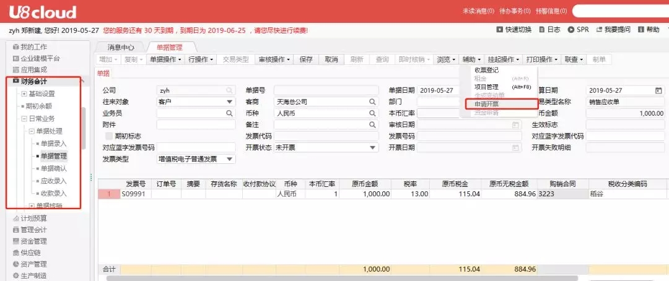Viewport: 669px width, 281px height.
Task: Open the 单据操作 toolbar dropdown
Action: pos(165,59)
